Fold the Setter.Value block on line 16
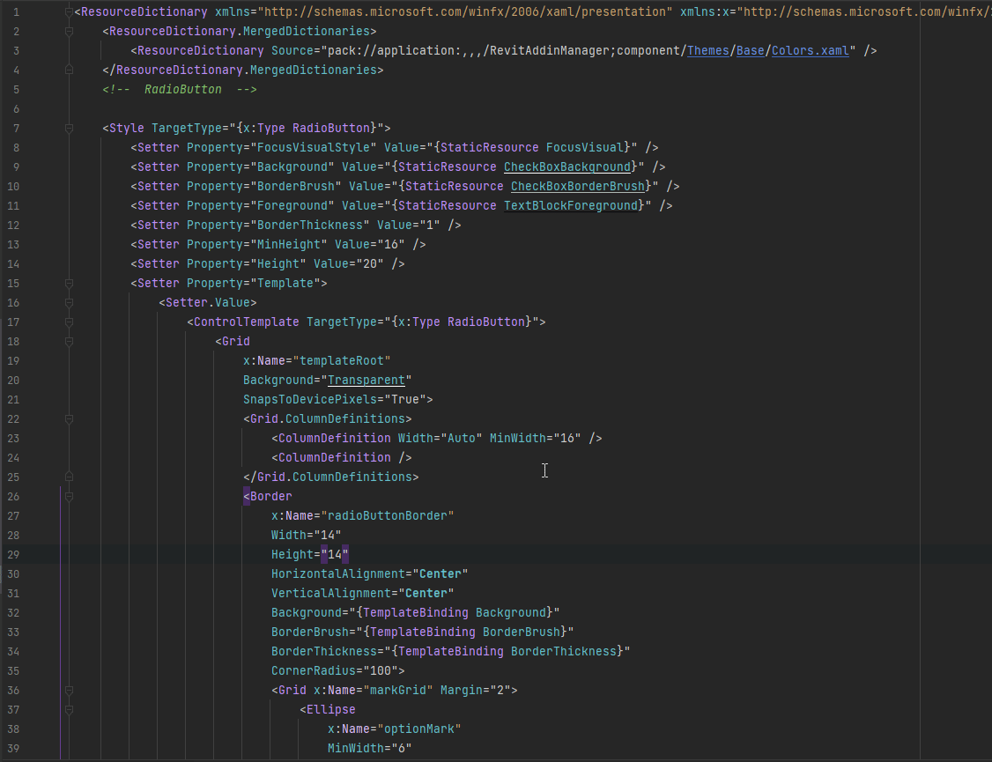Viewport: 992px width, 762px height. [69, 303]
